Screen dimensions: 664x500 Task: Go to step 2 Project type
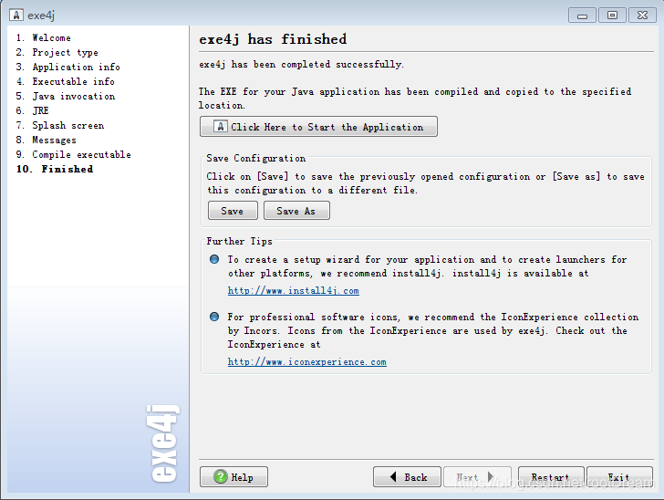(x=57, y=52)
